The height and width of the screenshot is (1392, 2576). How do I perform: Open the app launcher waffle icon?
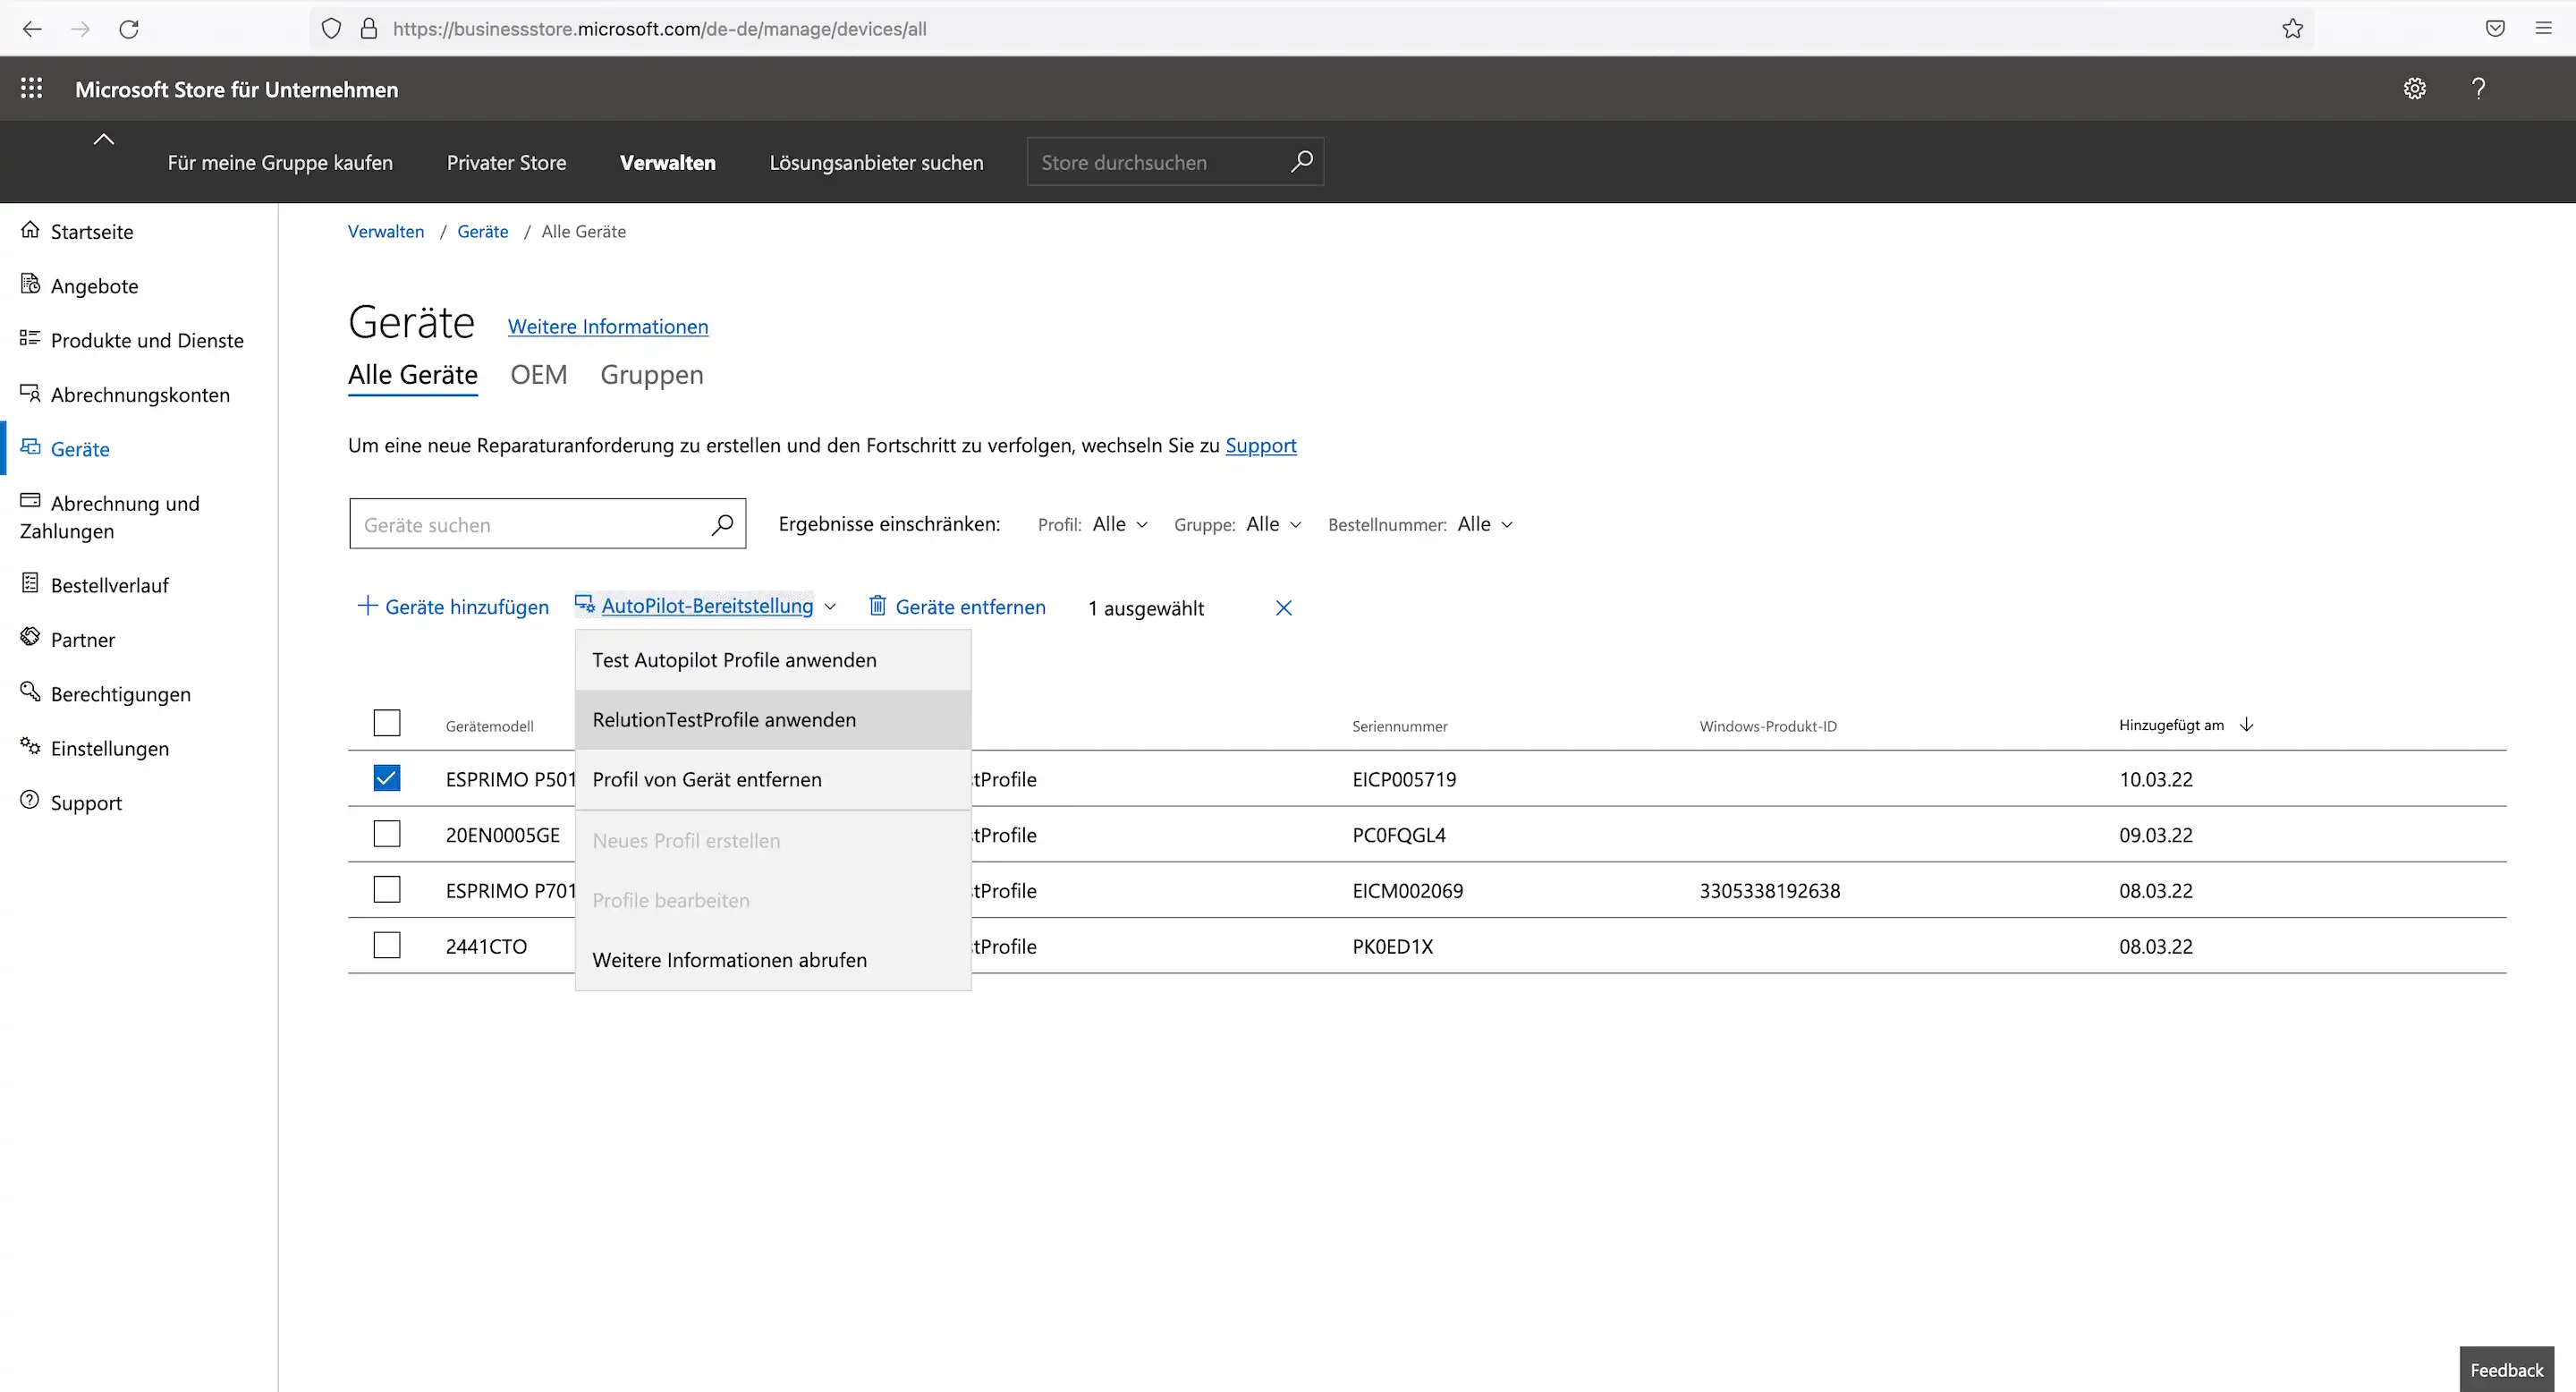coord(31,88)
